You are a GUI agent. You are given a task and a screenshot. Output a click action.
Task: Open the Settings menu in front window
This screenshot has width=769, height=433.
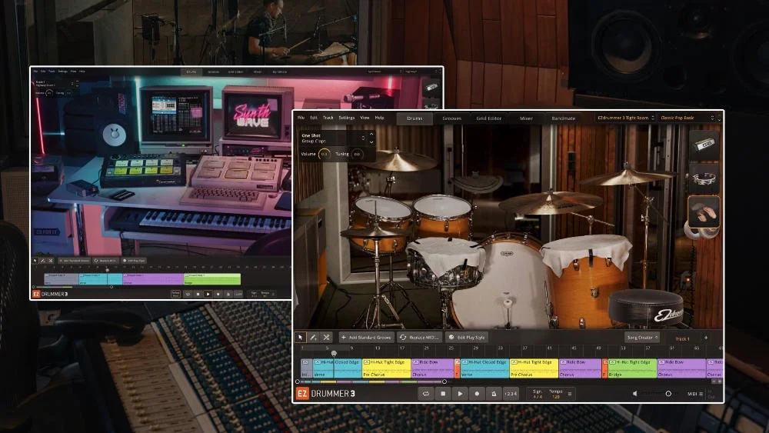pos(346,118)
